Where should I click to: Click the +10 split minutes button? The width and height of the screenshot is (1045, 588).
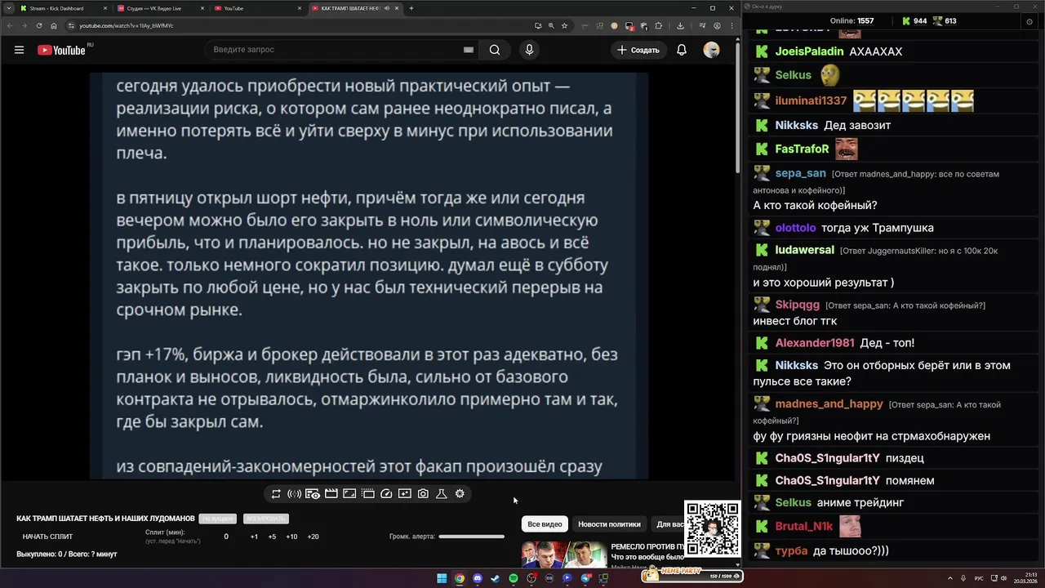(x=291, y=537)
